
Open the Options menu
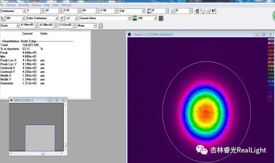[x=11, y=5]
